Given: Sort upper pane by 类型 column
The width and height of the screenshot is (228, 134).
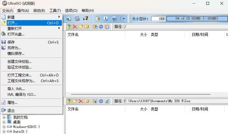Looking at the screenshot, I should coord(167,35).
